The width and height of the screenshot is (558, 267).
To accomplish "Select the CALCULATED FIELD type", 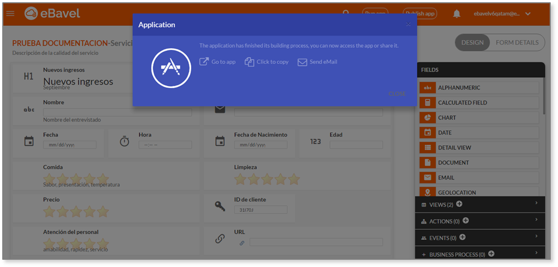I will [479, 102].
